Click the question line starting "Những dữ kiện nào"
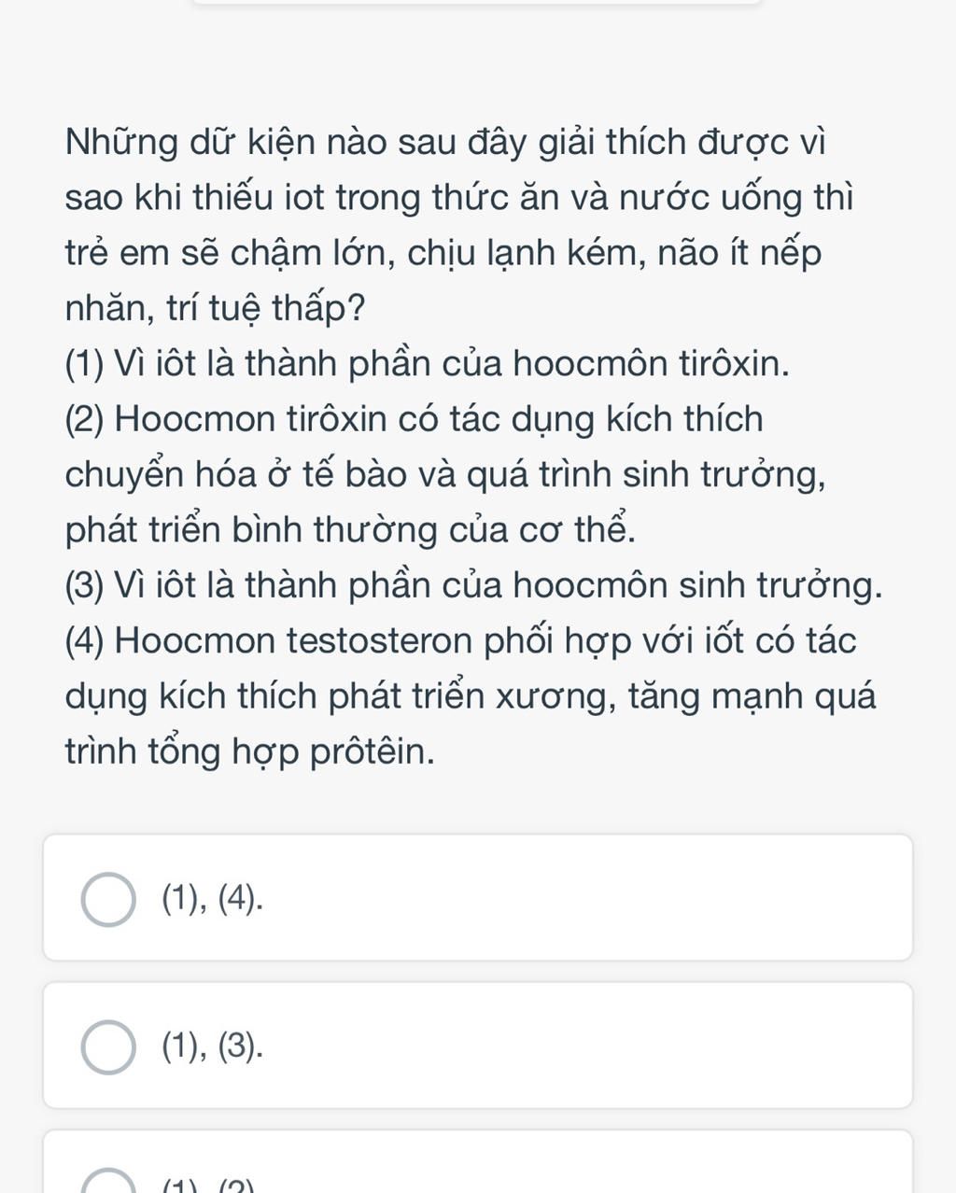The image size is (956, 1193). [x=445, y=143]
